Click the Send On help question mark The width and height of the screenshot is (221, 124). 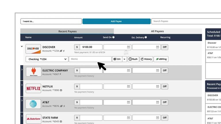click(113, 37)
